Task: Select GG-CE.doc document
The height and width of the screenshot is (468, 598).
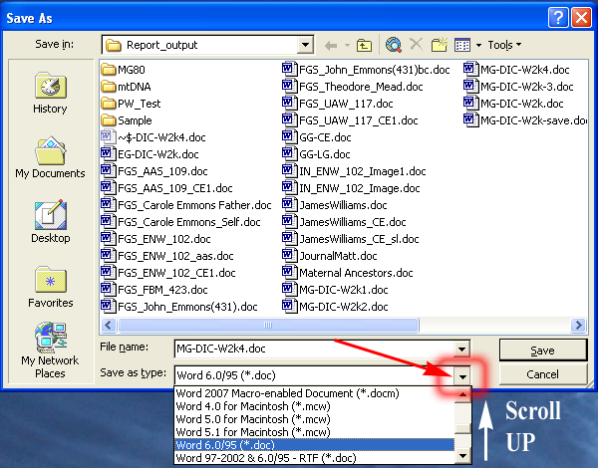Action: tap(317, 137)
